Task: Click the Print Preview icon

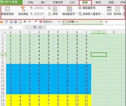Action: pyautogui.click(x=20, y=22)
